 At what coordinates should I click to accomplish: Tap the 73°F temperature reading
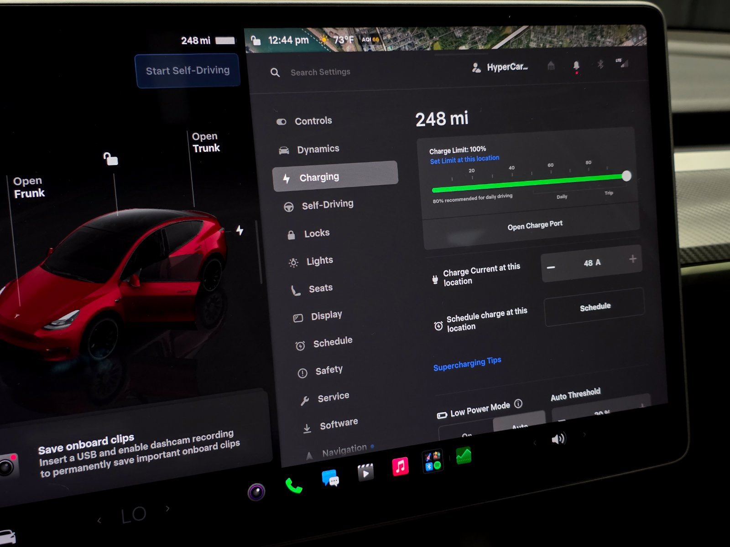click(343, 40)
